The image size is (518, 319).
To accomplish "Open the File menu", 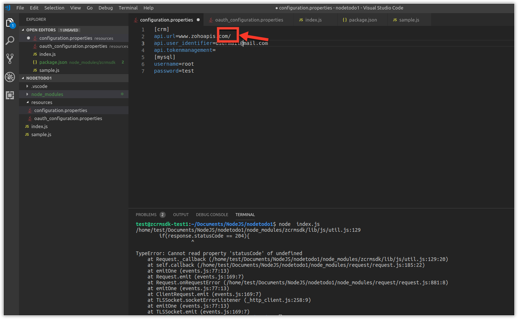I will pyautogui.click(x=20, y=8).
